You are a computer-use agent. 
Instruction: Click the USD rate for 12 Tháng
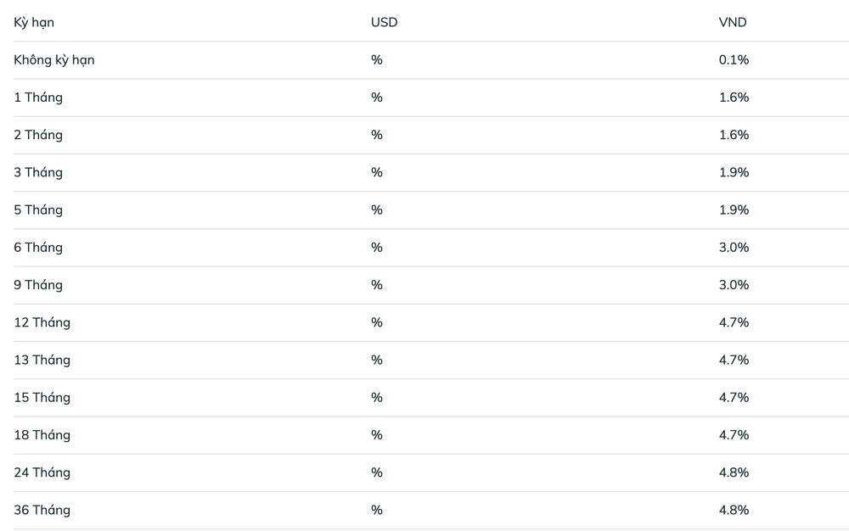click(x=377, y=322)
